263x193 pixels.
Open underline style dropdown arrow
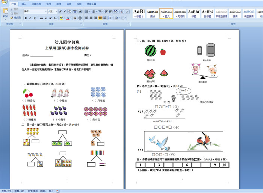point(38,18)
